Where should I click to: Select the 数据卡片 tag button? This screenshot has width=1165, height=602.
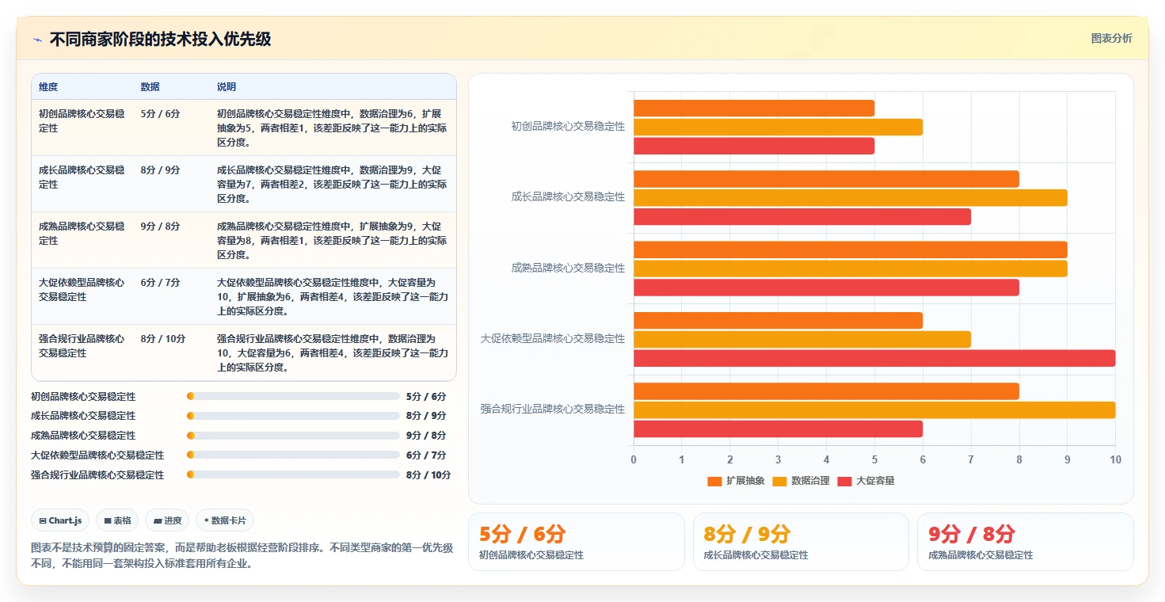[225, 520]
